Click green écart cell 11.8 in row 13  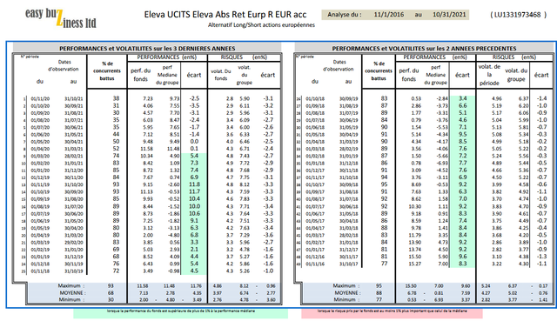[x=194, y=184]
